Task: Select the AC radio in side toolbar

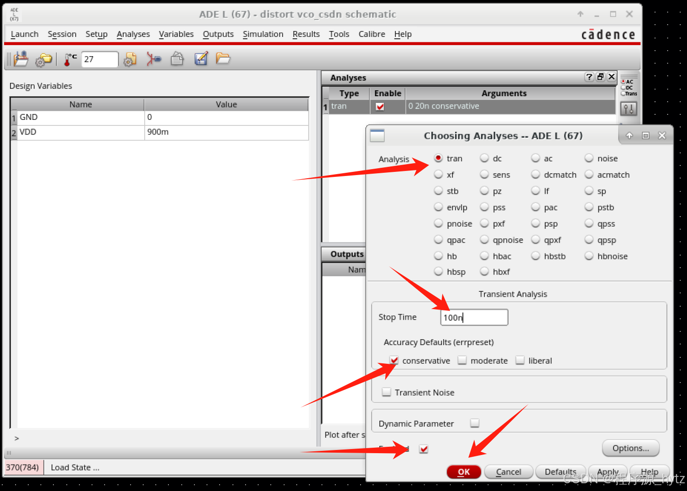Action: 623,82
